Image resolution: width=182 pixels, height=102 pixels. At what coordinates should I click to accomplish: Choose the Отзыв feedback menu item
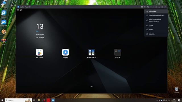pos(156,25)
